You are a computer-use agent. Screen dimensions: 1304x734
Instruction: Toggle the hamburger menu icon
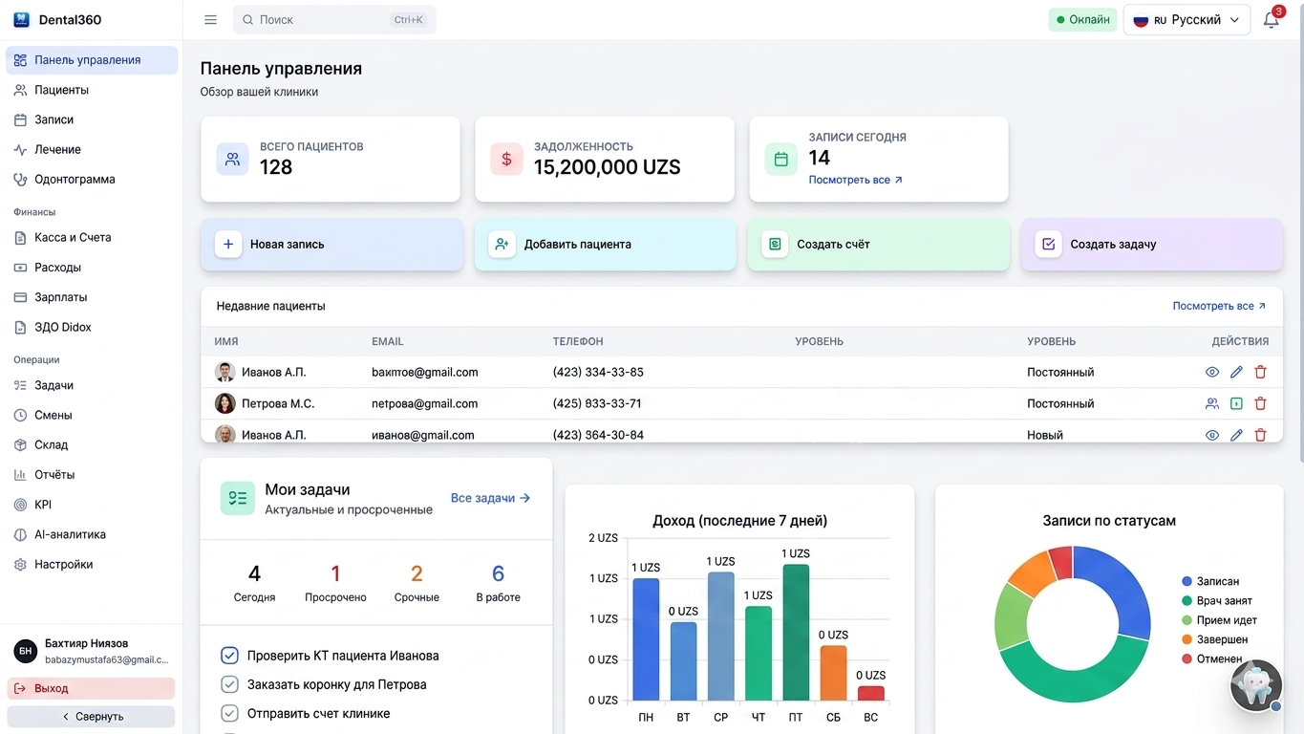point(211,20)
